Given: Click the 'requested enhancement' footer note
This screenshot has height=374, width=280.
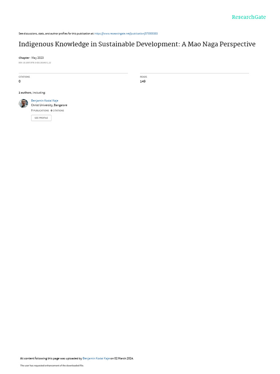Looking at the screenshot, I should coord(52,365).
